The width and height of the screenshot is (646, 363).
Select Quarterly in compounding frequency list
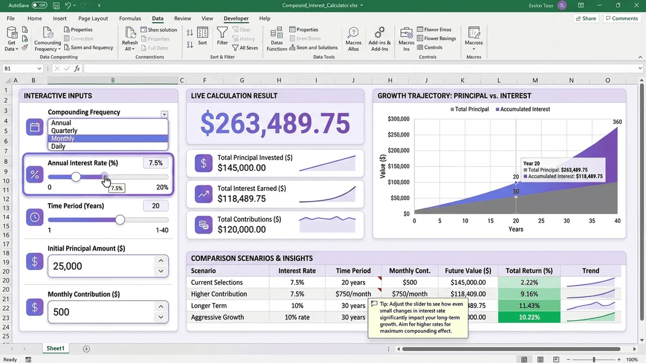point(64,131)
